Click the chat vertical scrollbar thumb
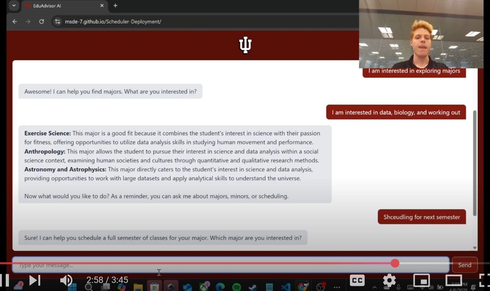Image resolution: width=490 pixels, height=291 pixels. tap(475, 163)
